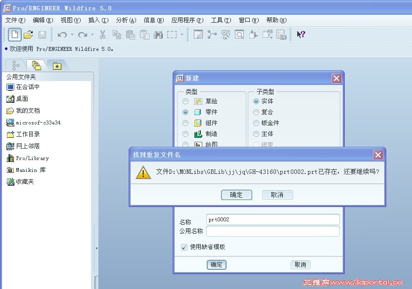The image size is (412, 289).
Task: Open 桌面 in common folders
Action: click(17, 99)
